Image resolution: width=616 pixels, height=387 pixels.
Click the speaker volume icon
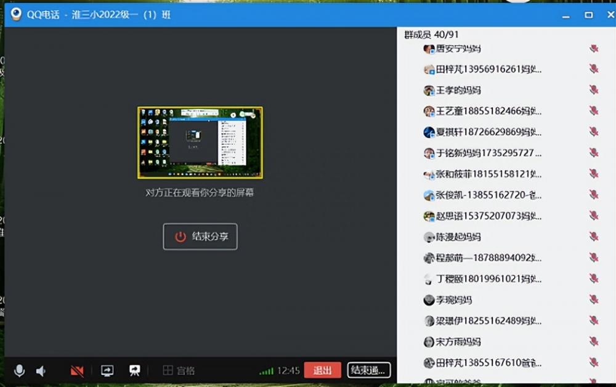(41, 371)
